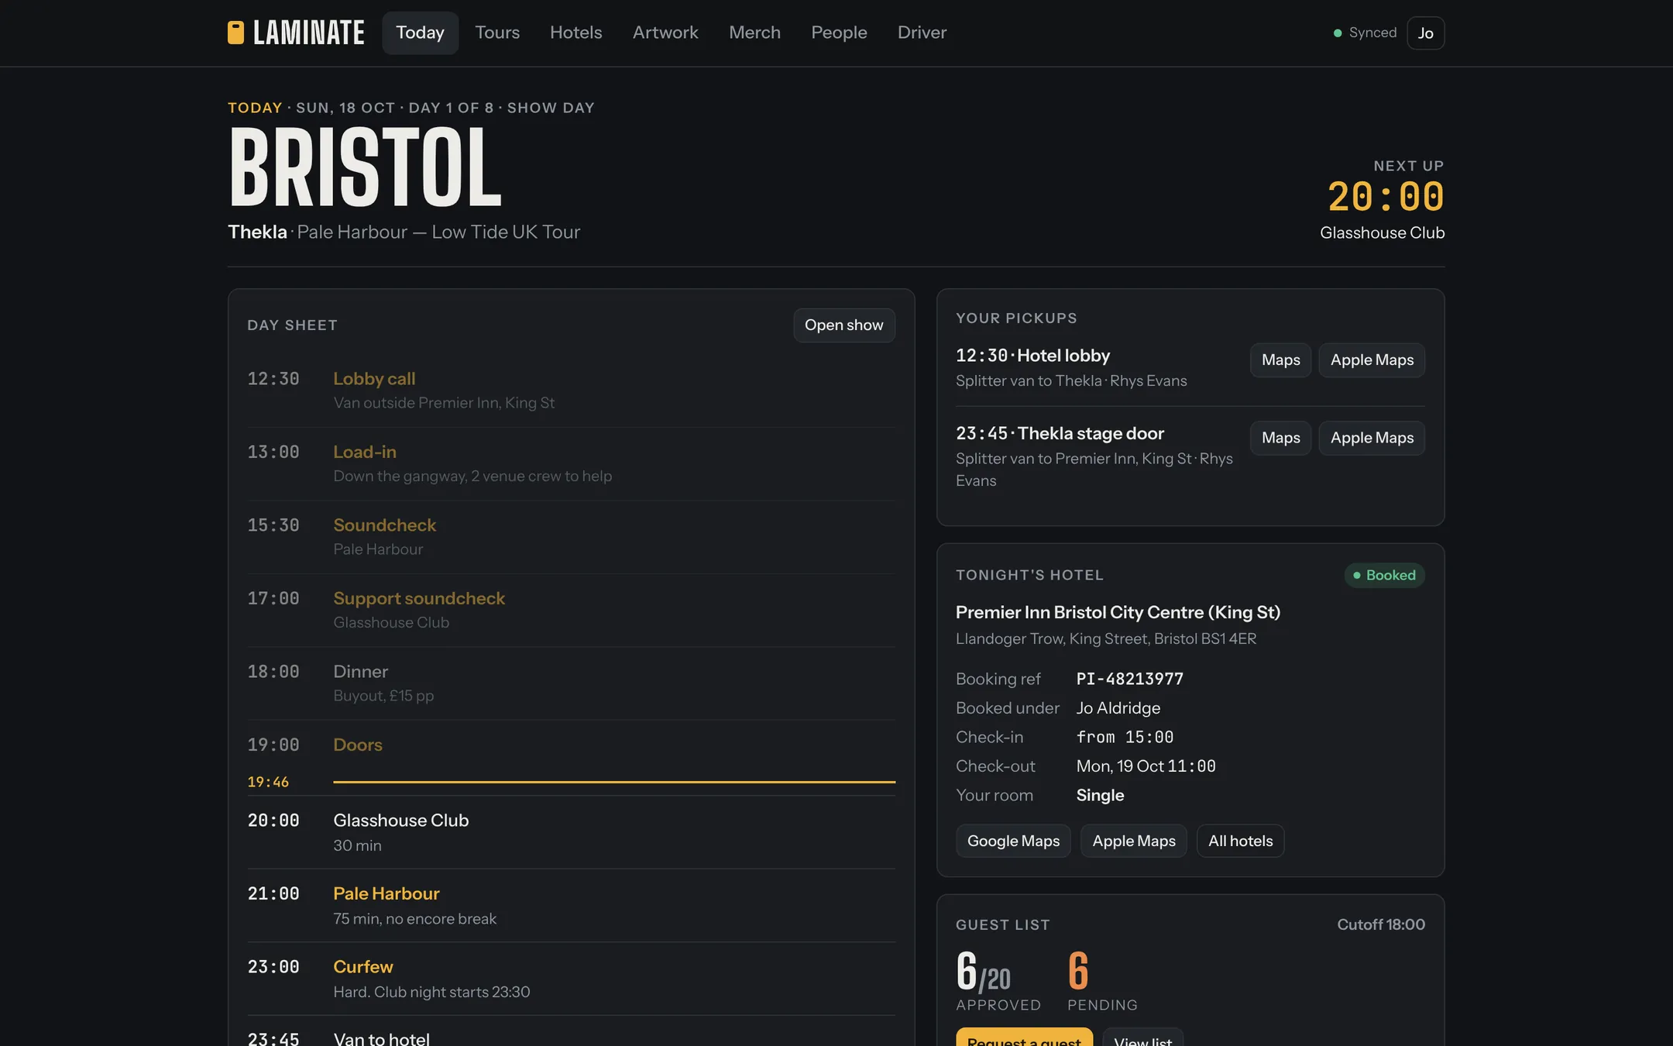This screenshot has width=1673, height=1046.
Task: Click the Booked status badge
Action: (x=1384, y=575)
